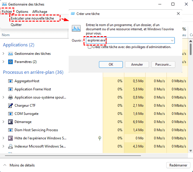Click the Annuler button
193x172 pixels.
pos(137,64)
